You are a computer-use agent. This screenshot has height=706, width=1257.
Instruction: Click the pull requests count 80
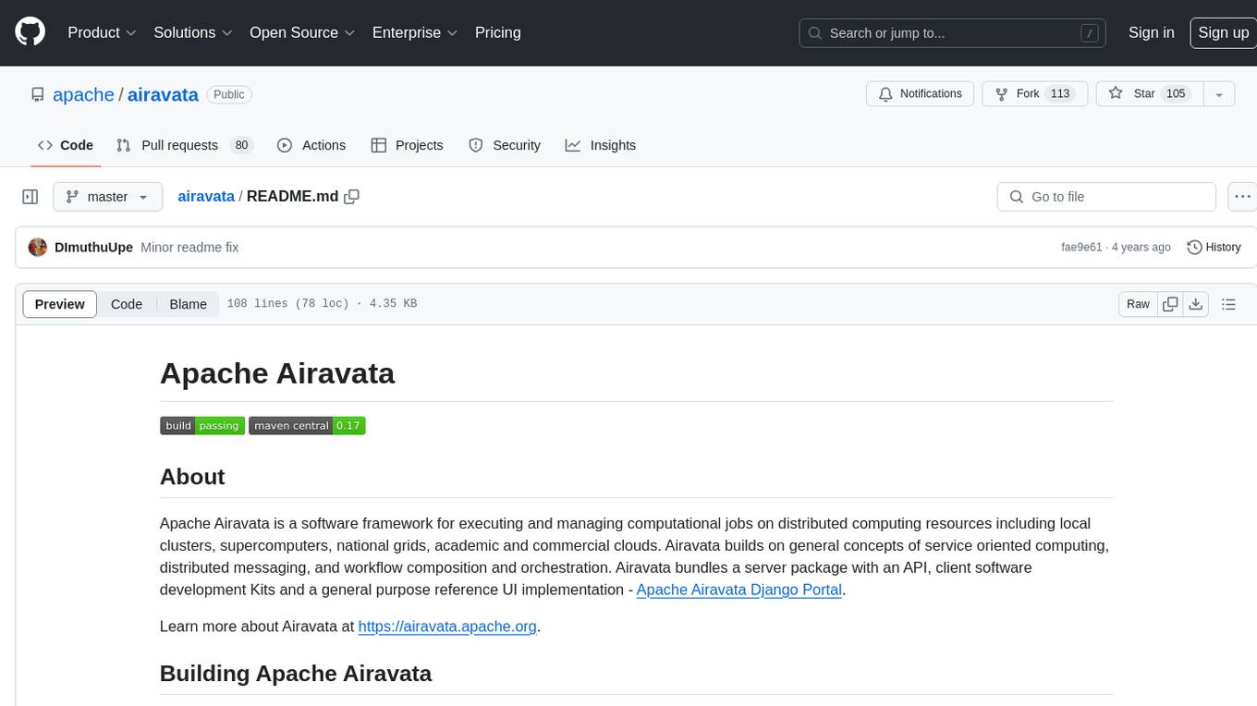(241, 145)
